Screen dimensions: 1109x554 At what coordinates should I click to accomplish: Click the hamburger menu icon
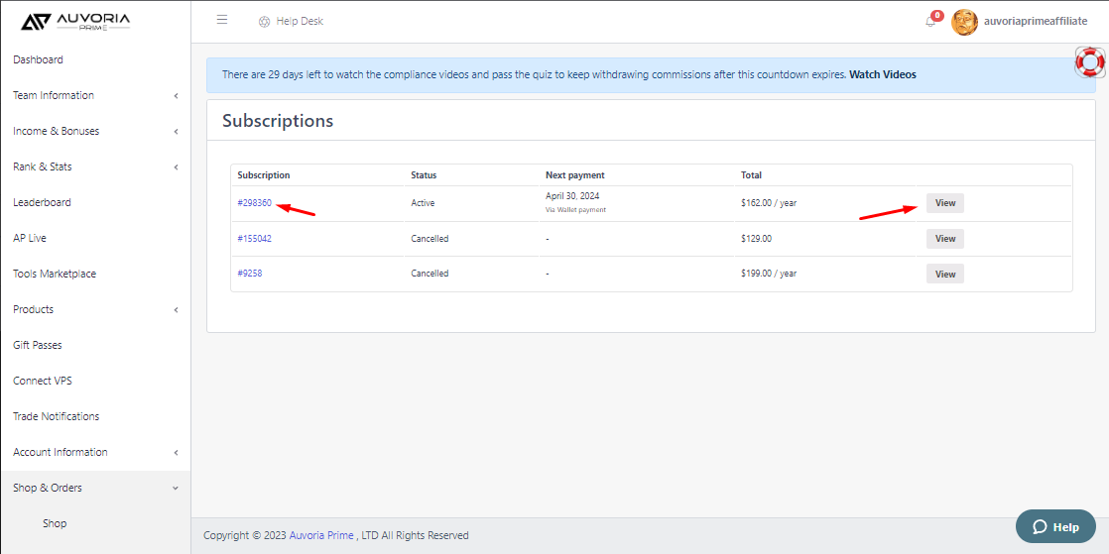[222, 20]
